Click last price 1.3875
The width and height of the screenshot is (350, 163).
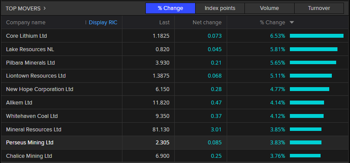[161, 76]
